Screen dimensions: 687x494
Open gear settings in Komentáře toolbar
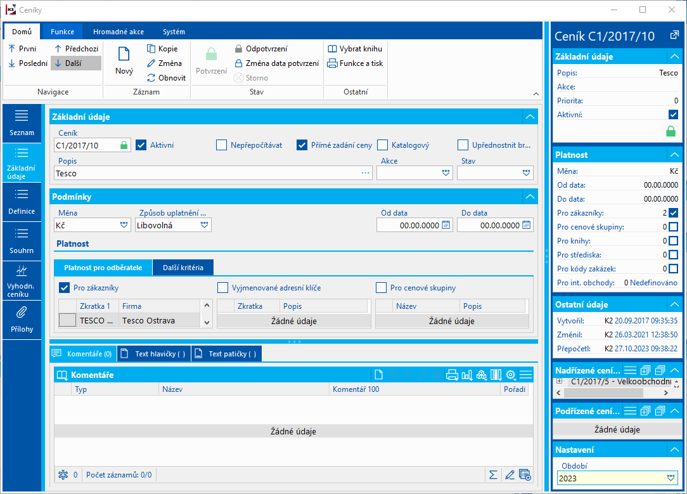pyautogui.click(x=511, y=375)
